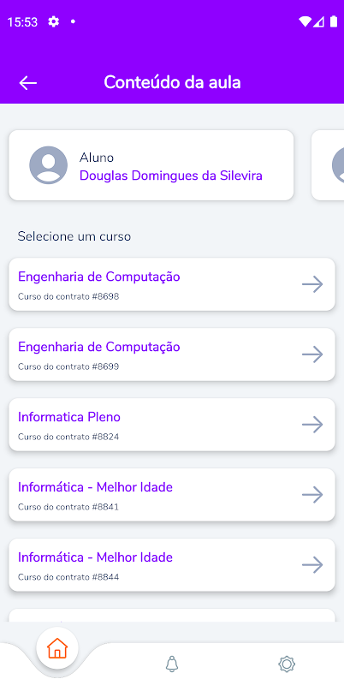
Task: Tap arrow on contract #8841 course
Action: coord(312,495)
